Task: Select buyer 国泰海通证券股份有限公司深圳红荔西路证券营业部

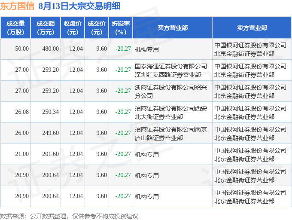Action: click(x=171, y=70)
